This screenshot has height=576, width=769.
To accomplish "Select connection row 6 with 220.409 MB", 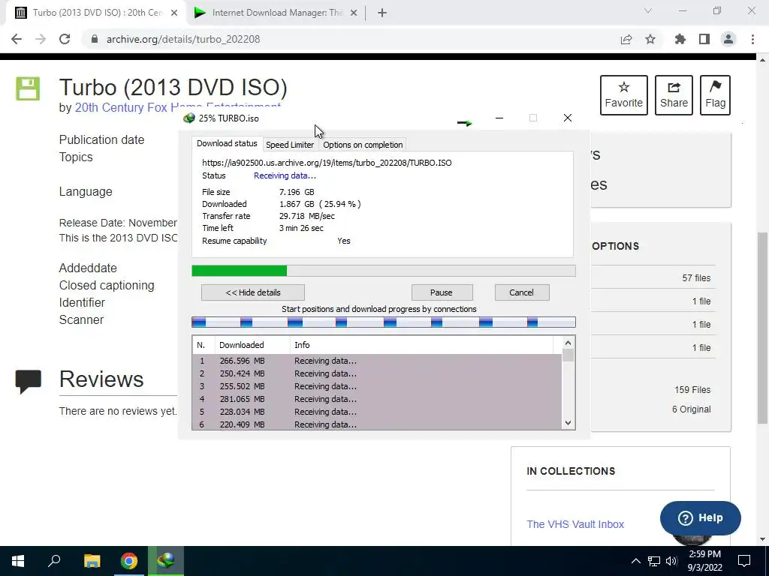I will [377, 424].
